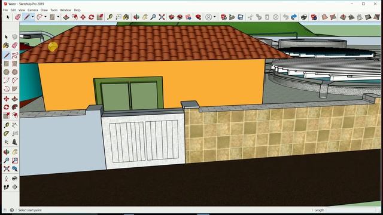Choose the Freehand drawing tool
The image size is (383, 215).
(x=14, y=55)
